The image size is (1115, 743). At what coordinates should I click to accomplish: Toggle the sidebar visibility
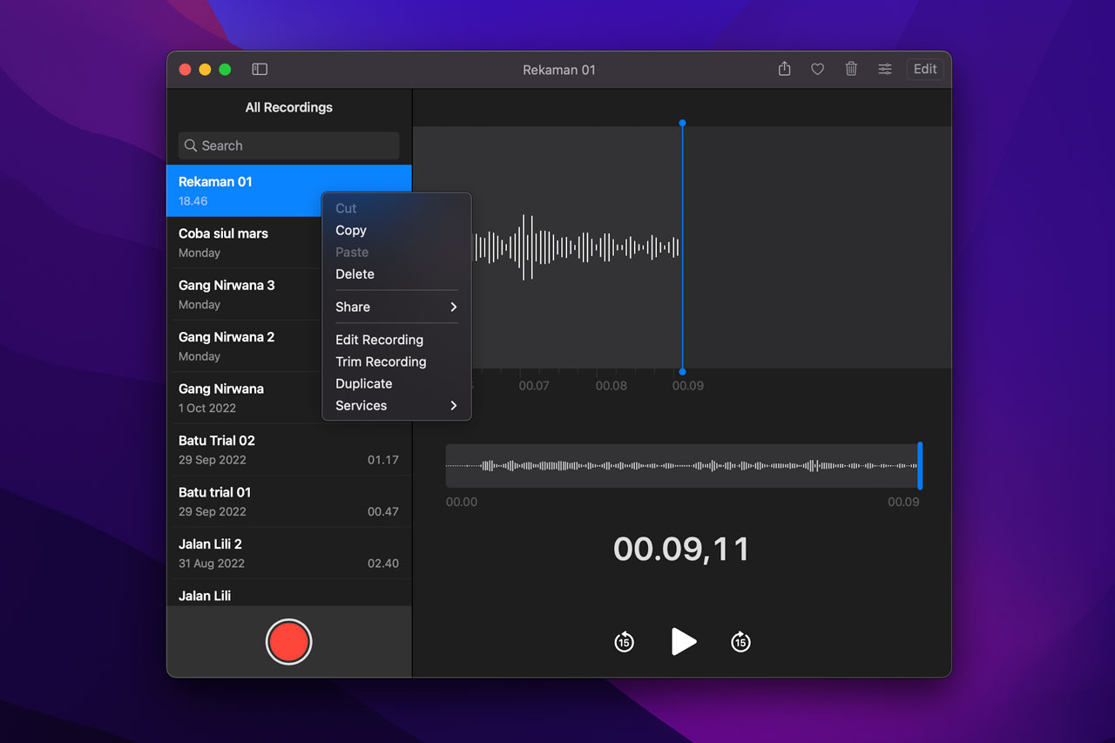tap(260, 70)
